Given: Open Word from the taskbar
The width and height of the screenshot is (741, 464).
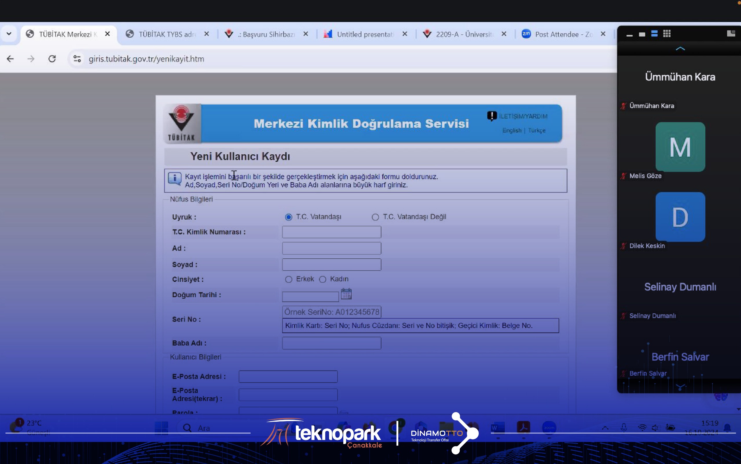Looking at the screenshot, I should tap(498, 428).
